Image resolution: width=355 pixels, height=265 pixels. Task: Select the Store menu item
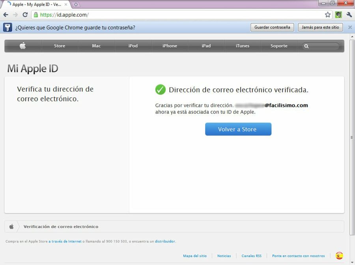tap(60, 46)
